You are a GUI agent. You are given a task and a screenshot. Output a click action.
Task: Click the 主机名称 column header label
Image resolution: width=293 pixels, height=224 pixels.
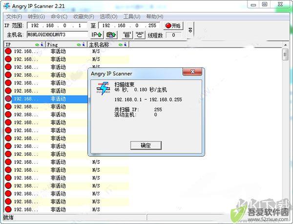[99, 44]
